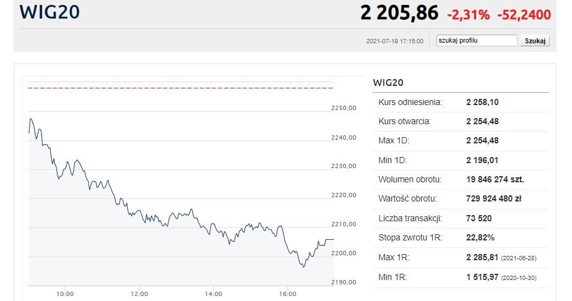Screen dimensions: 572x301
Task: Click the Kurs otwarcia value 2 254,48
Action: coord(482,121)
